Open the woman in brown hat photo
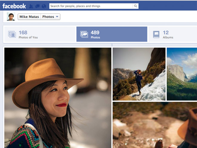The height and width of the screenshot is (148, 197). 58,98
